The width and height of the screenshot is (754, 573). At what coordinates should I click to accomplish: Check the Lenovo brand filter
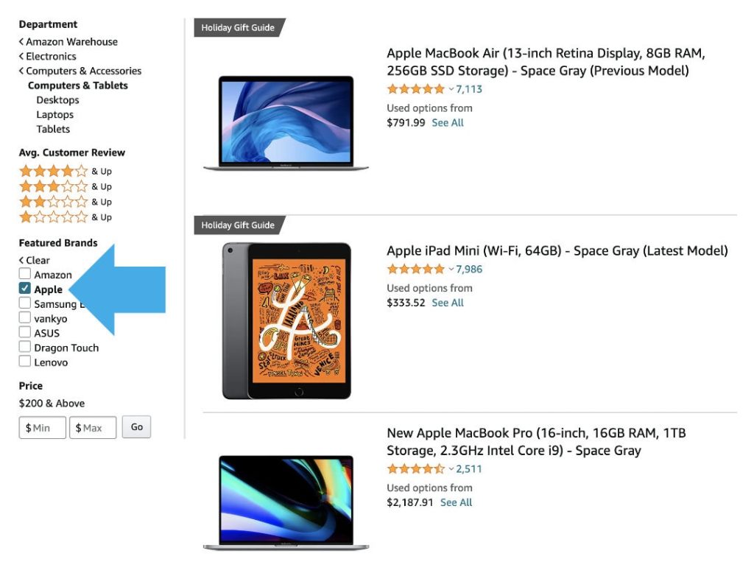click(x=24, y=362)
